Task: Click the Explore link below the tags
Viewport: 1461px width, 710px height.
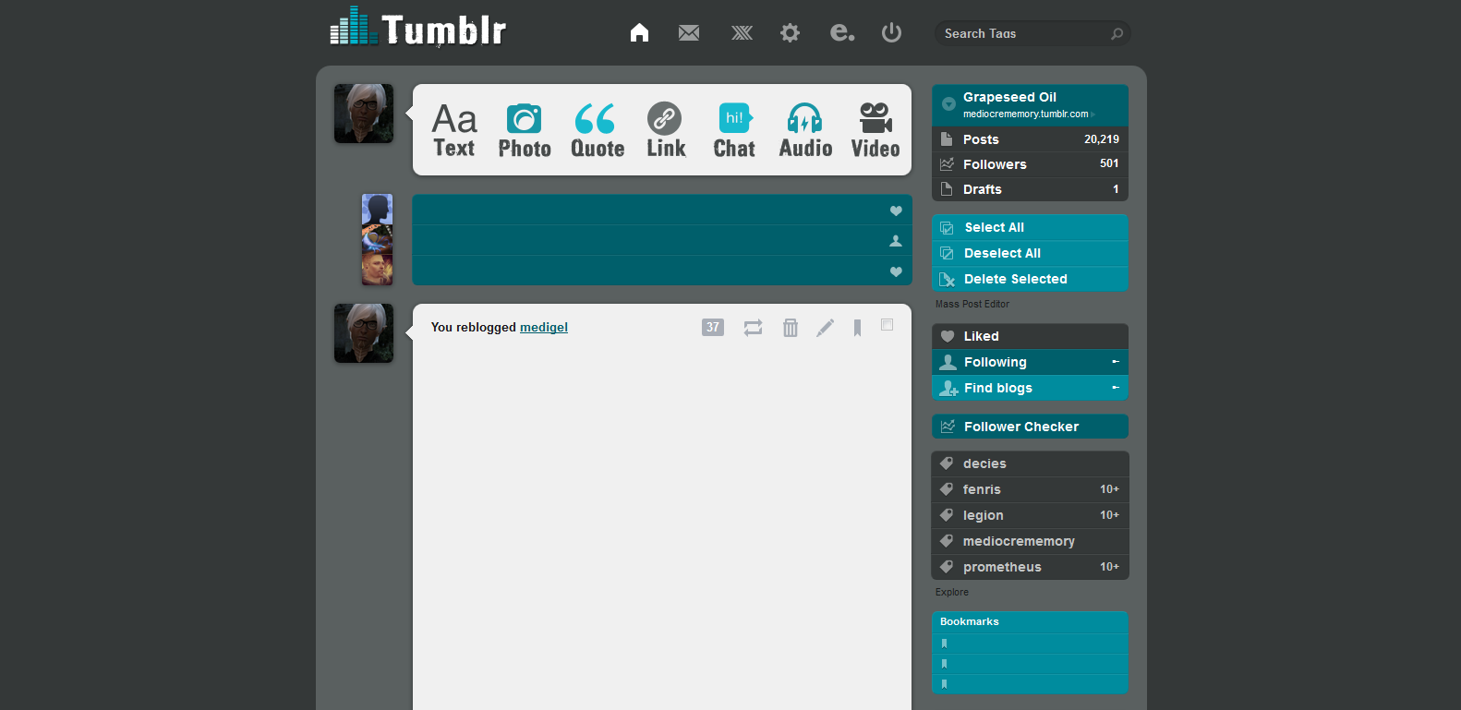Action: 952,592
